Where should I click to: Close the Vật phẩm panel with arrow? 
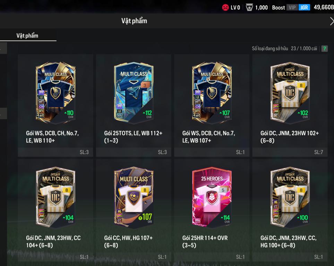point(332,21)
